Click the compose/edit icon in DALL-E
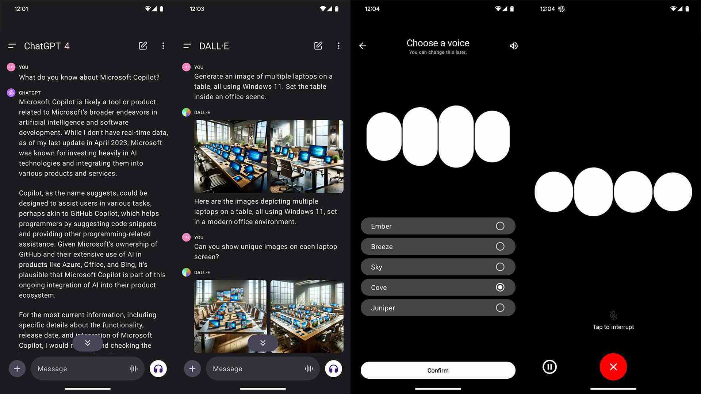 click(318, 46)
